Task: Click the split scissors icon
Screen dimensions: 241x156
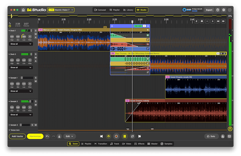Action: (59, 136)
